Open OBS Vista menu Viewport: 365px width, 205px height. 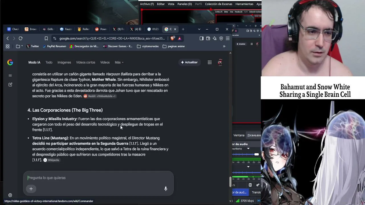click(x=171, y=4)
